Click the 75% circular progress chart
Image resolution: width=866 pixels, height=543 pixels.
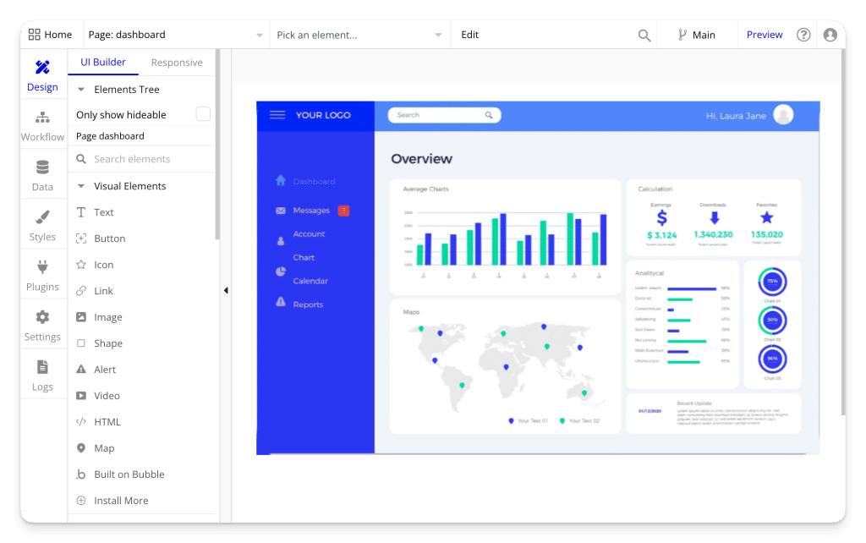point(772,282)
